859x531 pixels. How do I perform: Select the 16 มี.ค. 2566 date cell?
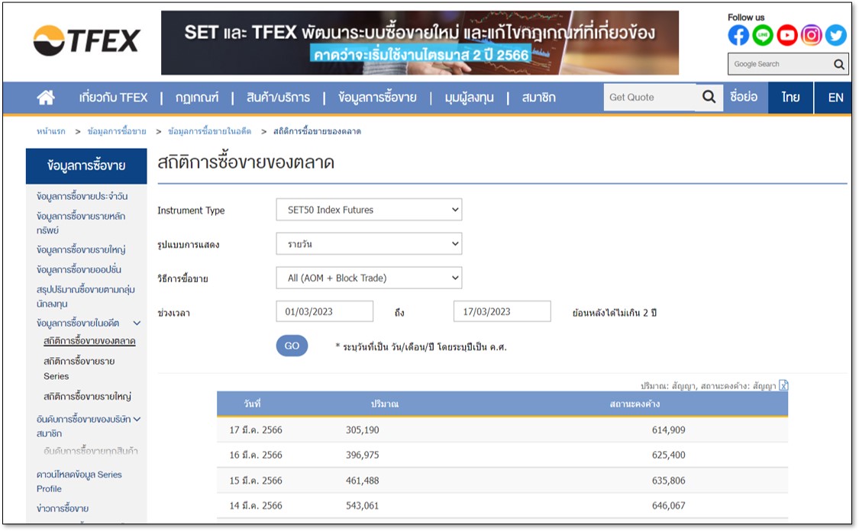[x=256, y=455]
